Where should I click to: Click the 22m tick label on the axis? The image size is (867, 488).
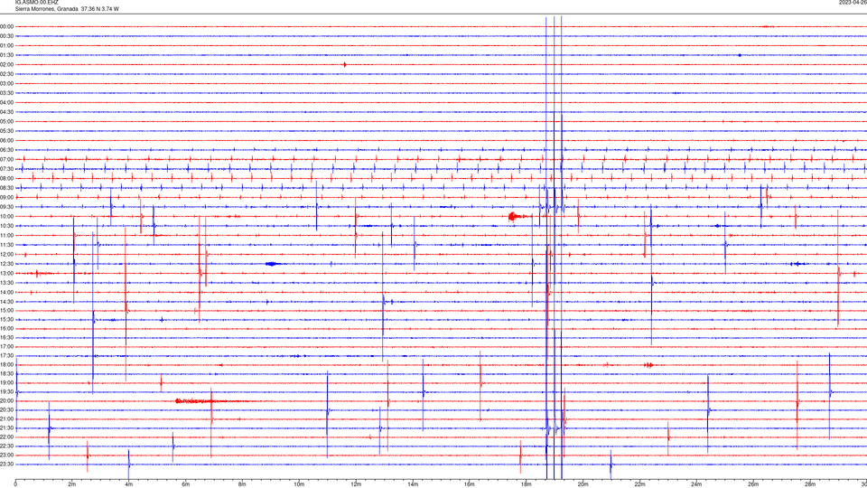coord(639,484)
